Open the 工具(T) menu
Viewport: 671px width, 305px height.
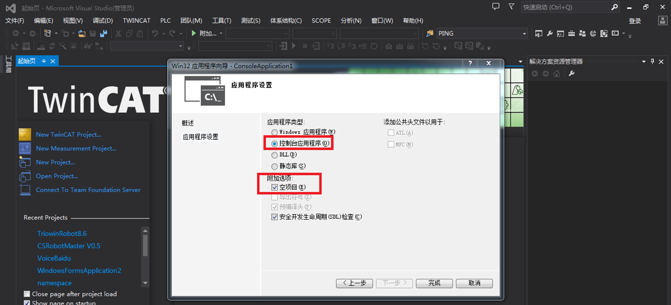(x=221, y=21)
